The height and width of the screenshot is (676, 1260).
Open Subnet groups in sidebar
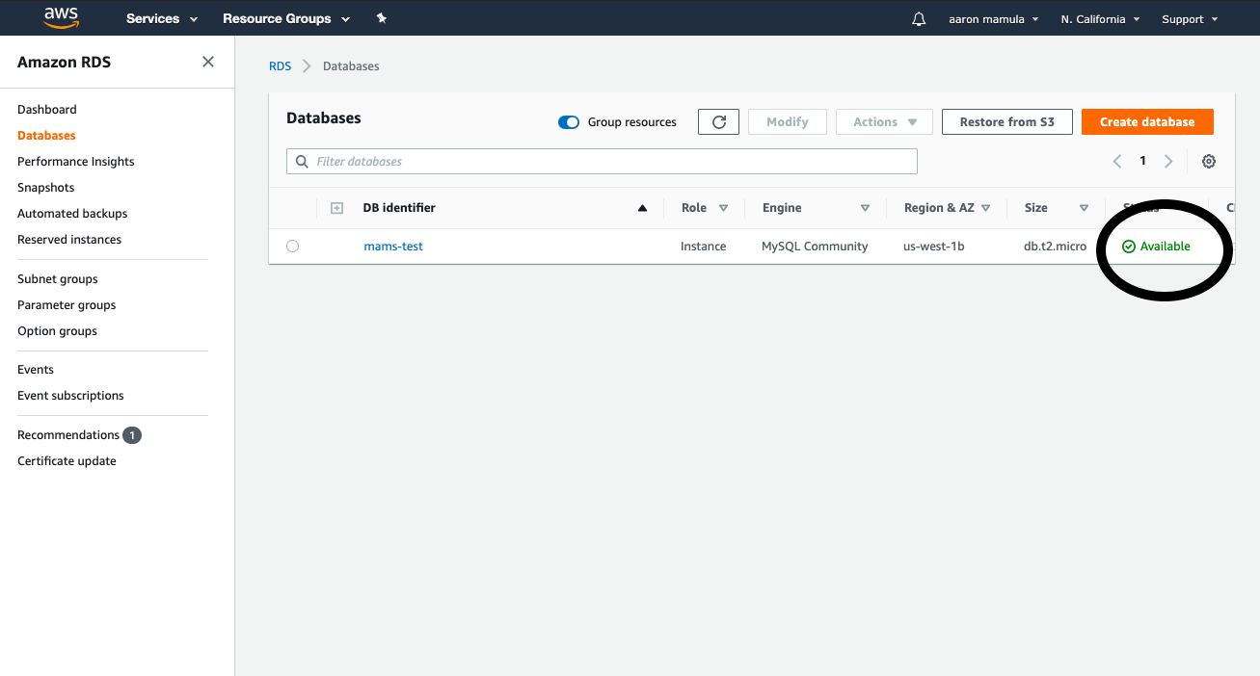tap(58, 279)
